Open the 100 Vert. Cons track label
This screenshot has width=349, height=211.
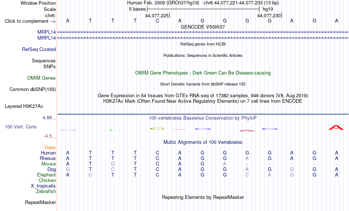[x=21, y=127]
